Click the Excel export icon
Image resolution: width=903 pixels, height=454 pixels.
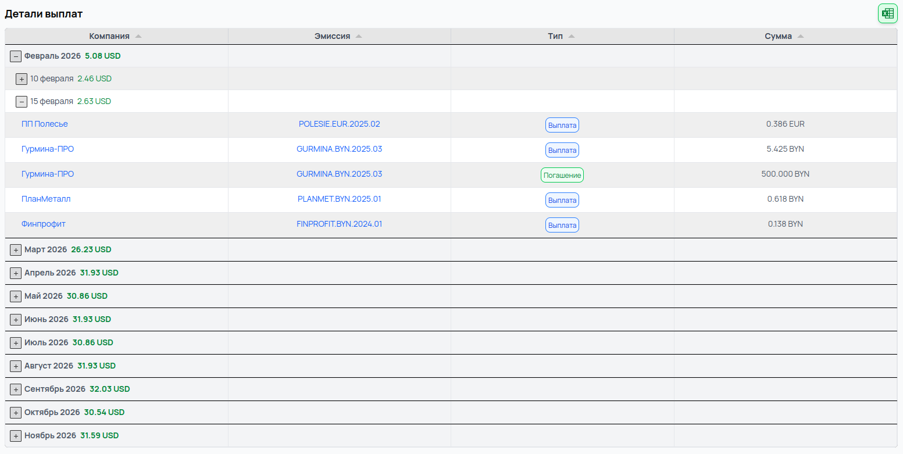[887, 13]
